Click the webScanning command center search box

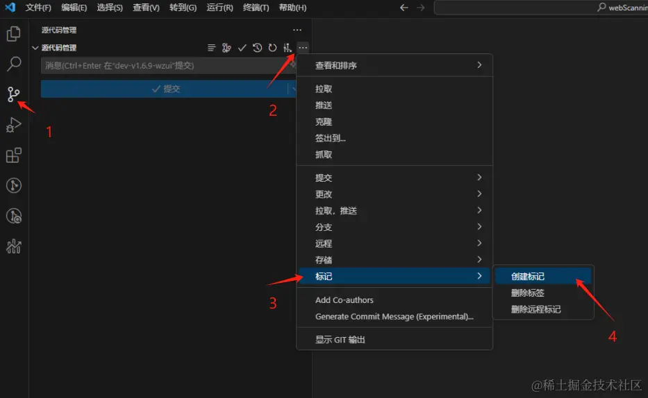pos(541,8)
